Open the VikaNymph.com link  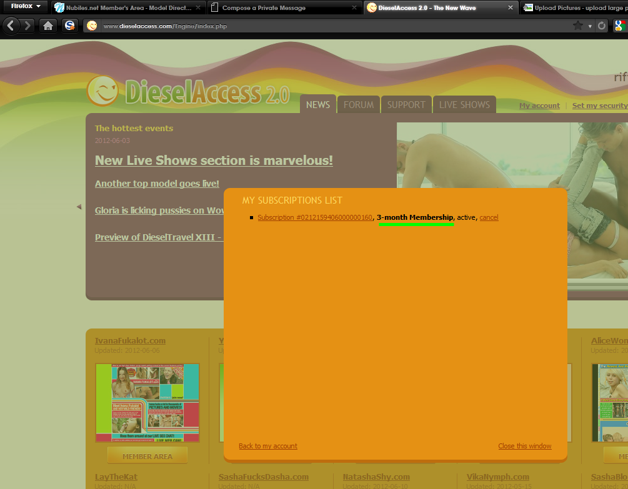click(498, 477)
